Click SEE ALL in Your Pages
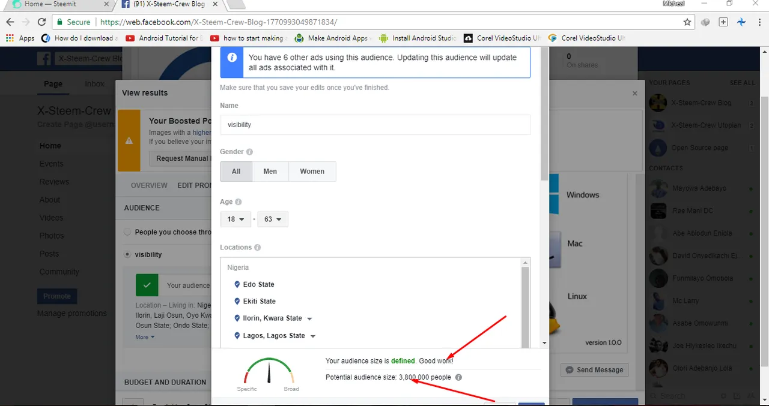Viewport: 769px width, 406px height. (743, 83)
